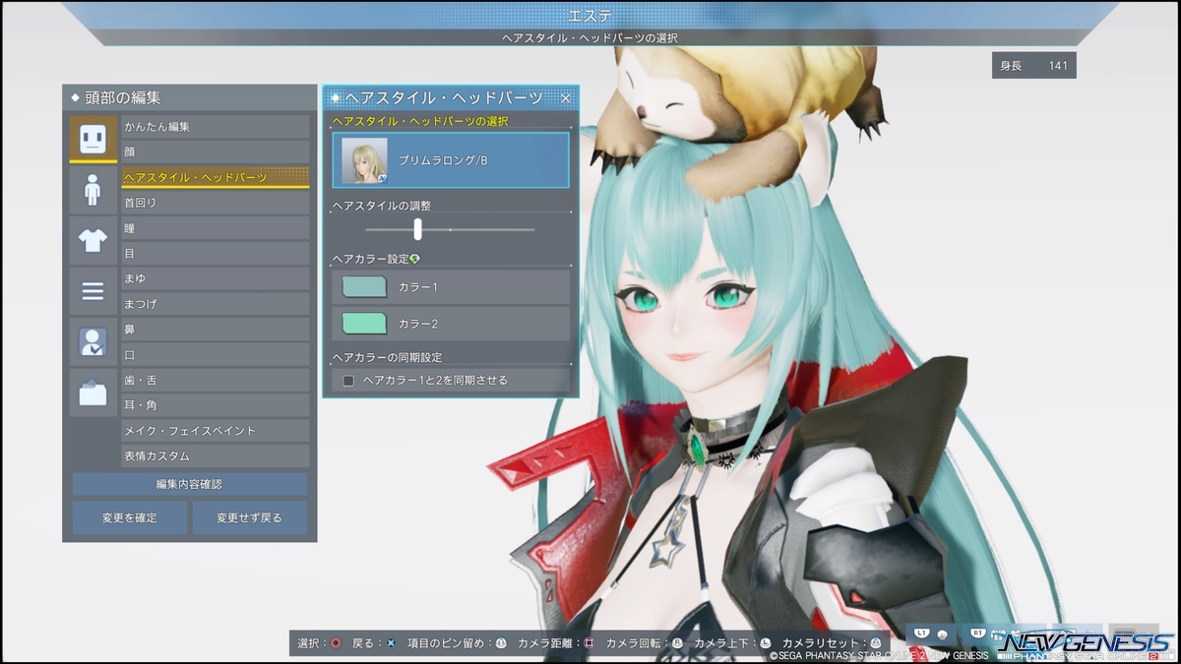Open the 表情カスタム menu item
This screenshot has height=664, width=1181.
point(216,456)
